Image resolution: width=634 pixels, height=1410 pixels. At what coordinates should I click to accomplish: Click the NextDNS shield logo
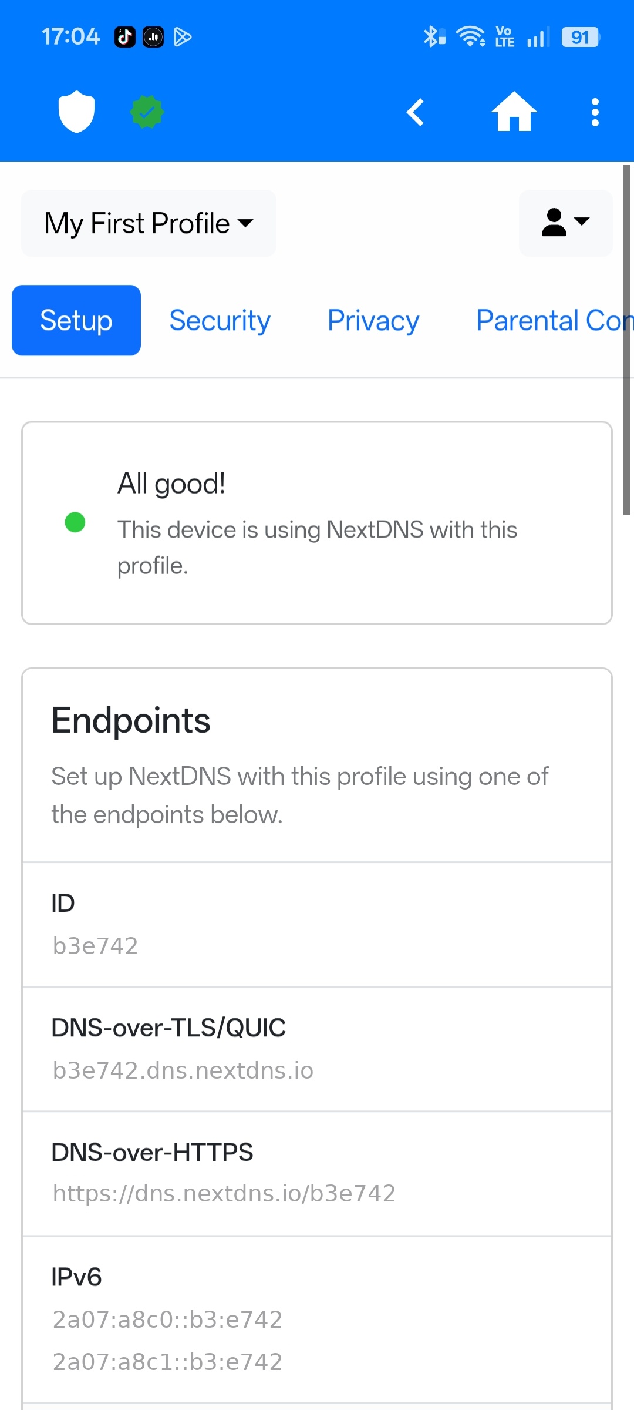click(x=76, y=112)
